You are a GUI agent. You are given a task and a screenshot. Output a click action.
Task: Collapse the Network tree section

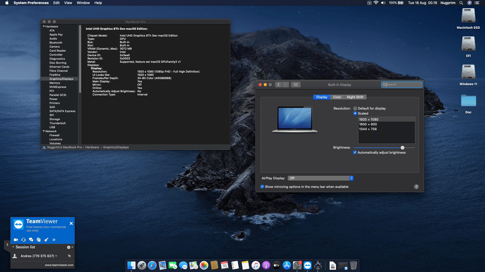coord(44,131)
